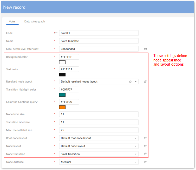Switch to the Data value graph tab

click(35, 21)
